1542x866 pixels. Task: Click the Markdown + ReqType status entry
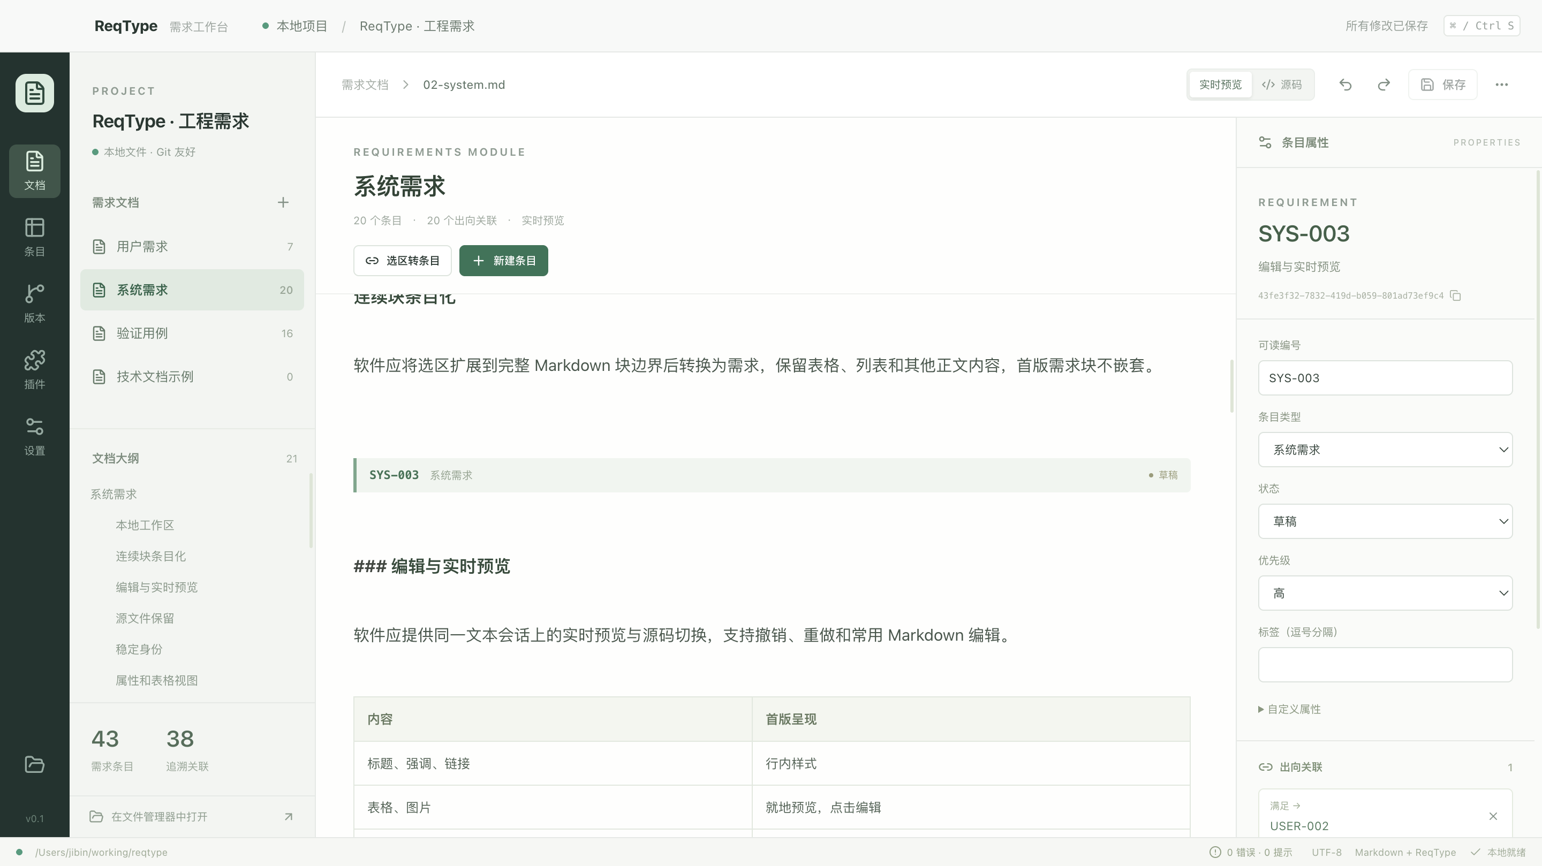[x=1405, y=852]
